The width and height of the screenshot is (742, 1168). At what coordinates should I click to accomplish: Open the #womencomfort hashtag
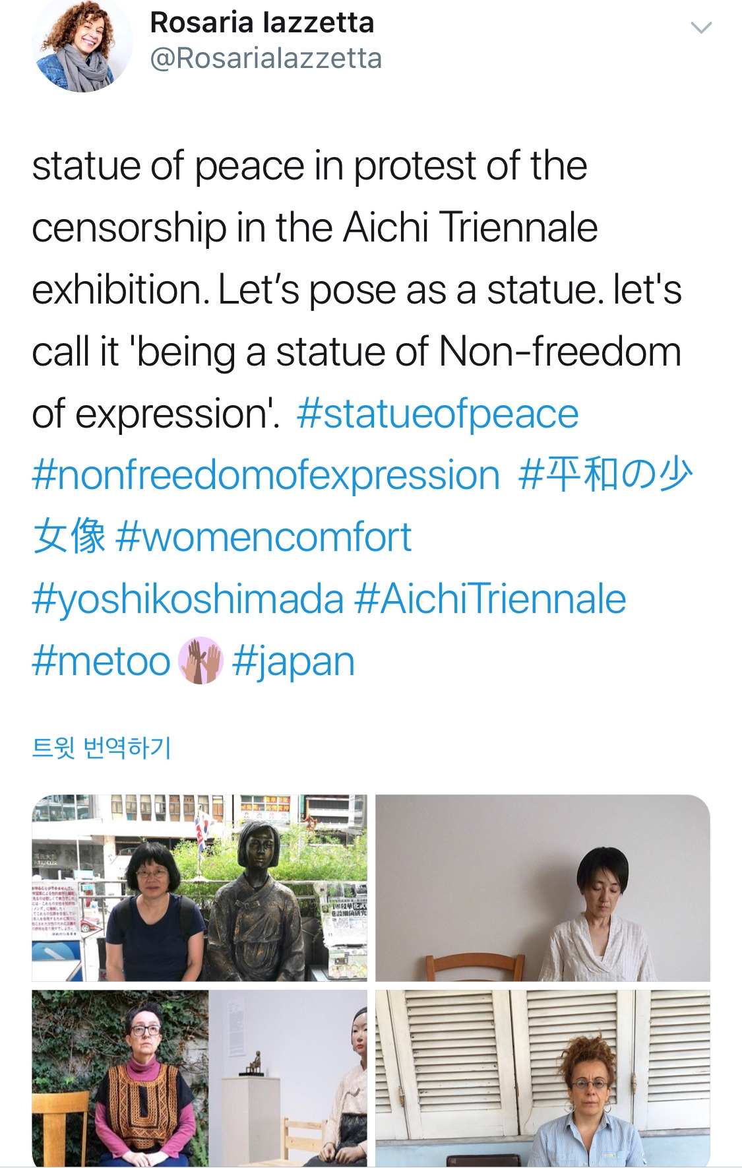coord(264,536)
